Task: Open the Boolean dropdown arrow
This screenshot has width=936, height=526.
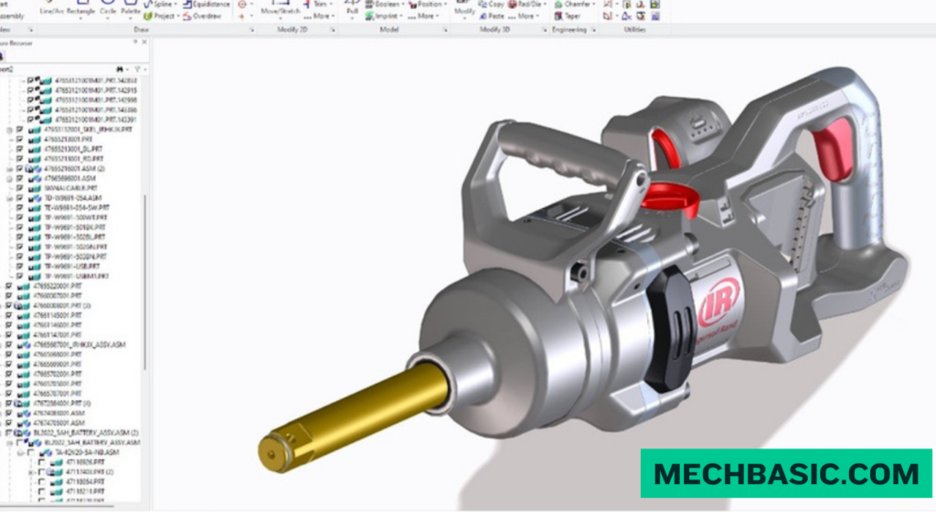Action: (x=402, y=5)
